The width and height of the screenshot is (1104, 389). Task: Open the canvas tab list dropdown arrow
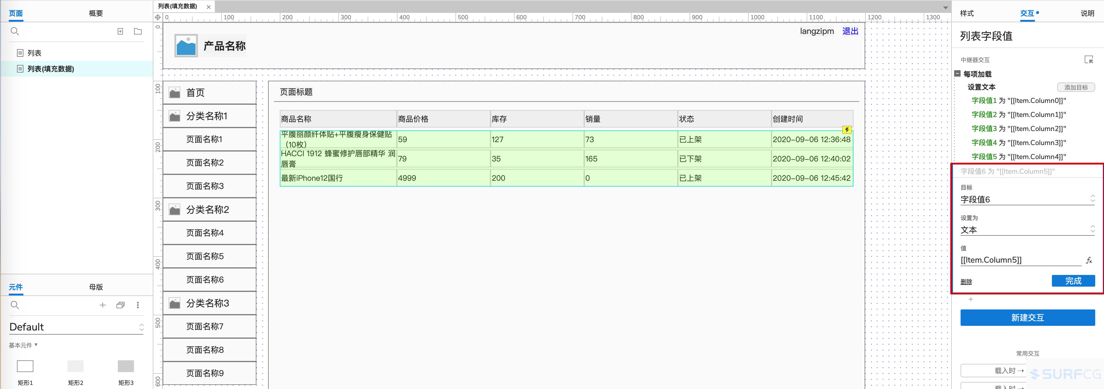point(945,7)
